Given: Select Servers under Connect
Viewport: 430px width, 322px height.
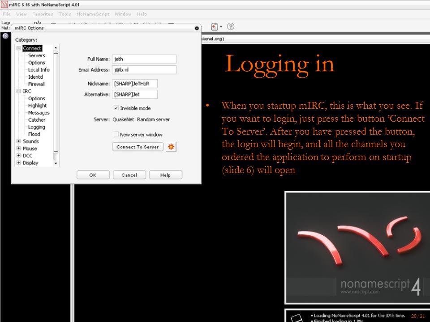Looking at the screenshot, I should [x=36, y=55].
